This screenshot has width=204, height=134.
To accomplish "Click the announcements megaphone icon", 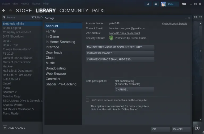I will [x=148, y=4].
